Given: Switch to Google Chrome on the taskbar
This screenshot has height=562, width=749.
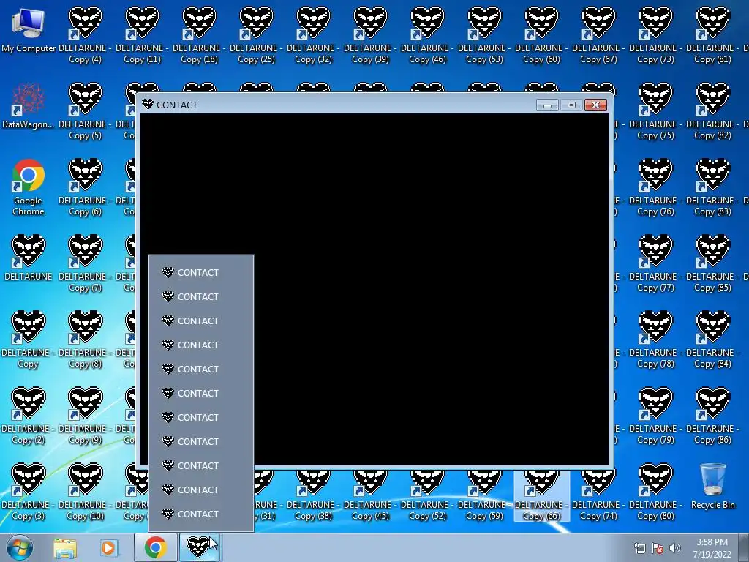Looking at the screenshot, I should click(156, 547).
